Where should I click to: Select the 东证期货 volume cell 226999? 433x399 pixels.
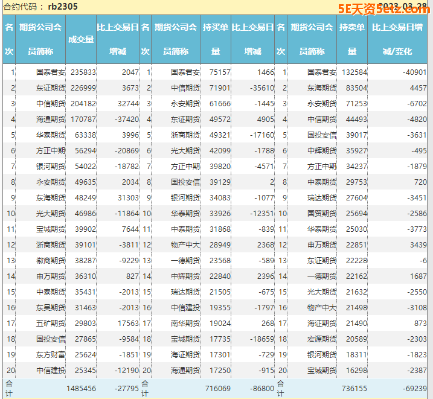point(83,88)
